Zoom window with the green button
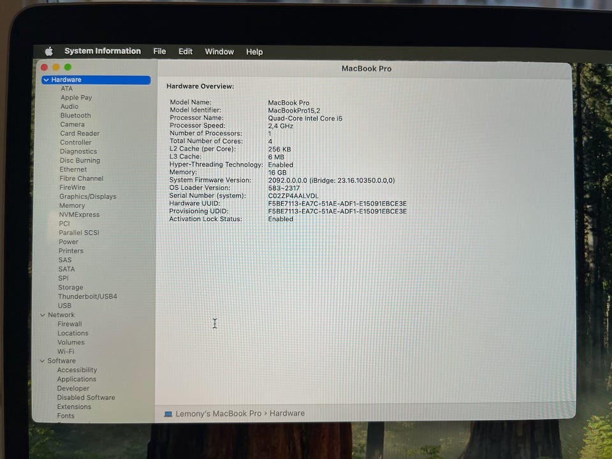 tap(68, 67)
